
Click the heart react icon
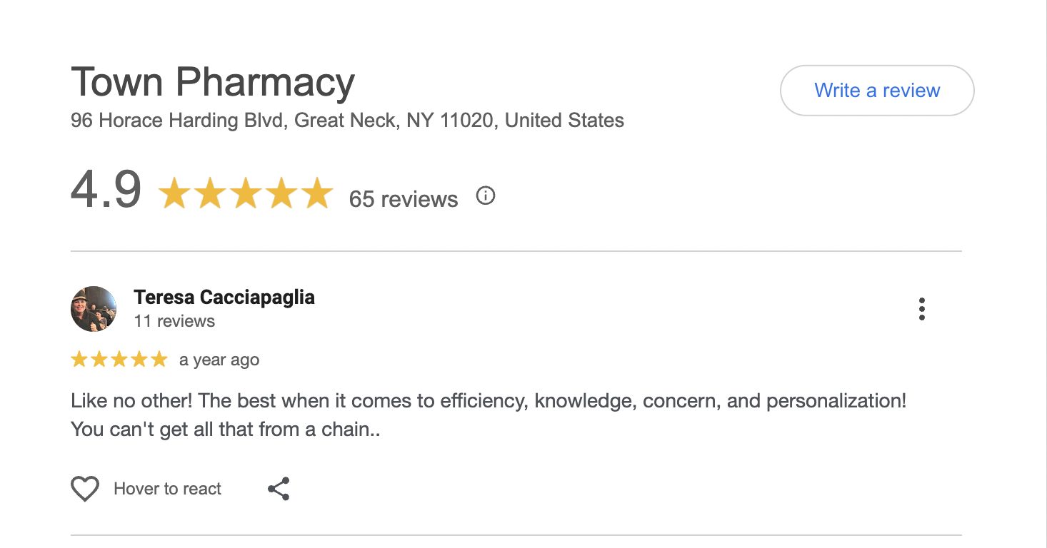click(85, 489)
